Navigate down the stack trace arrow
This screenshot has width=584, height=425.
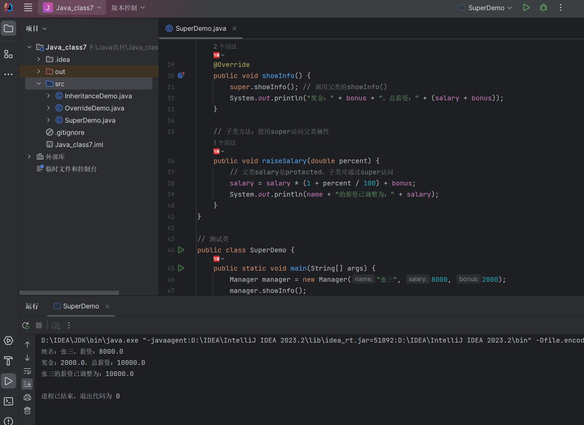click(27, 358)
